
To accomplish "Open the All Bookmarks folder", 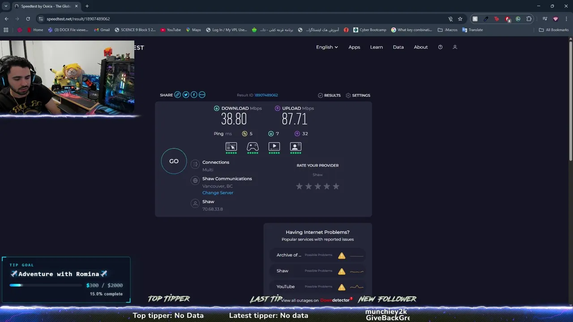I will pos(553,30).
